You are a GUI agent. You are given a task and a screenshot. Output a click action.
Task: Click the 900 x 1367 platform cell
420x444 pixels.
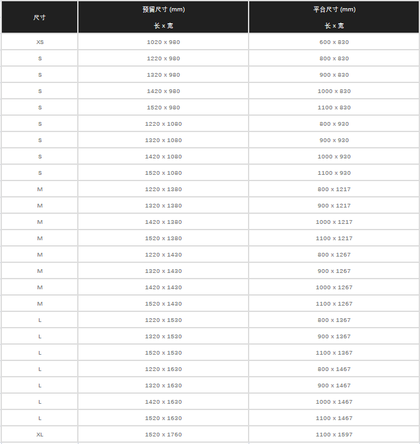coord(334,336)
